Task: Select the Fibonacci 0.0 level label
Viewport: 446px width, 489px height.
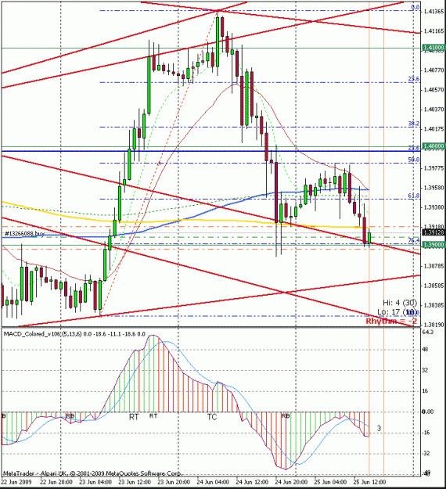Action: click(415, 7)
